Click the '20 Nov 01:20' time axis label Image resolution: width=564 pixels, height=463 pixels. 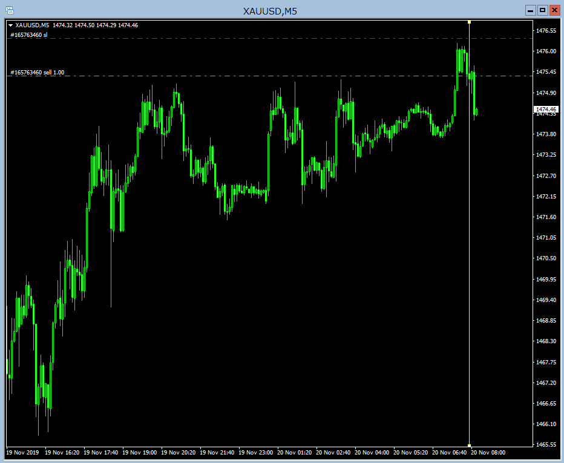point(295,453)
